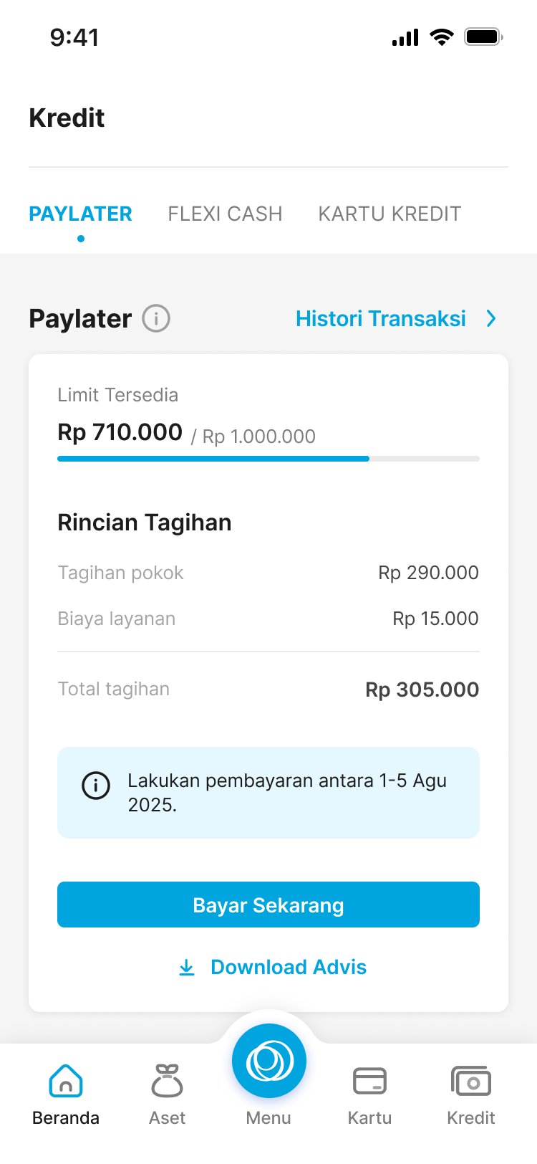Tap the Total tagihan amount Rp 305.000
This screenshot has height=1164, width=537.
coord(422,690)
